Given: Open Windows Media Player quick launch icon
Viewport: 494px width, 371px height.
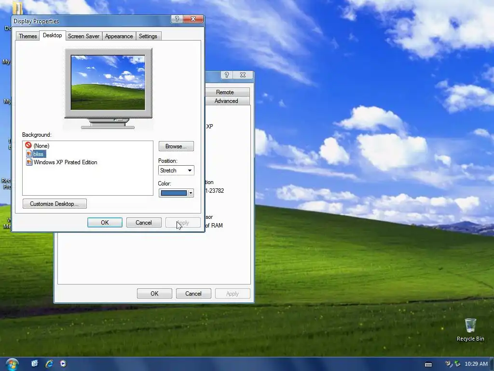Looking at the screenshot, I should point(63,363).
